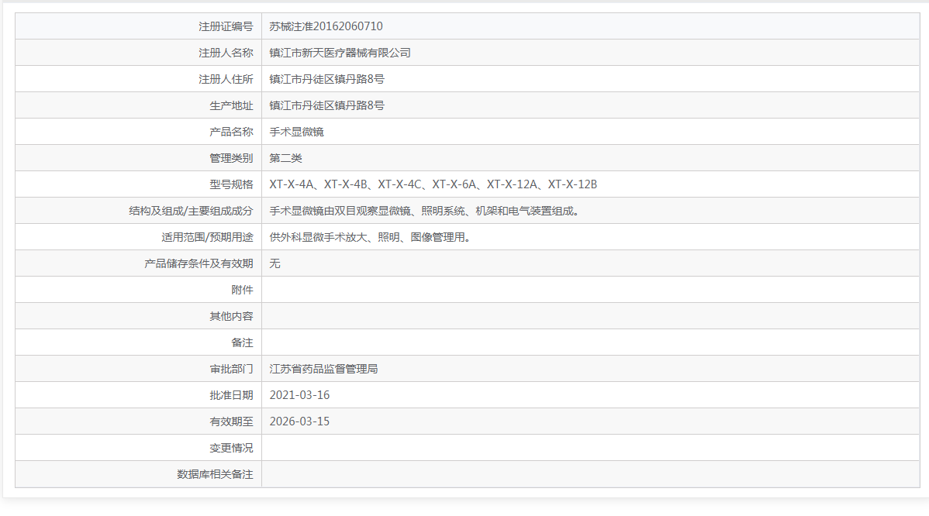The image size is (929, 516).
Task: Click the model list starting XT-X-4A
Action: point(433,184)
